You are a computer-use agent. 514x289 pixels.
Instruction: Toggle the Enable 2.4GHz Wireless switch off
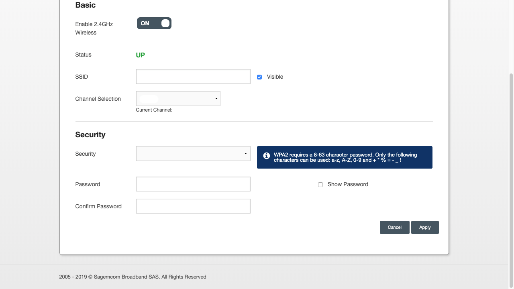click(x=154, y=23)
